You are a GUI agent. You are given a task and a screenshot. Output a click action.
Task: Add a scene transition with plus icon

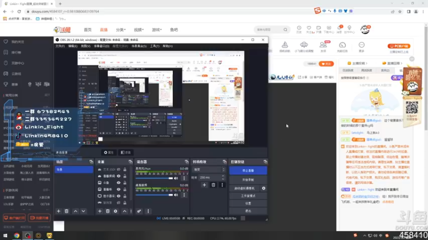point(204,185)
